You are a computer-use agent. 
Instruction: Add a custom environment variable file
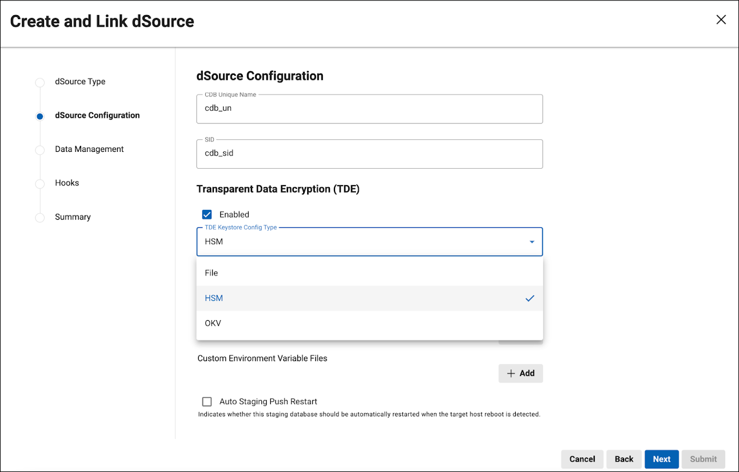(520, 373)
